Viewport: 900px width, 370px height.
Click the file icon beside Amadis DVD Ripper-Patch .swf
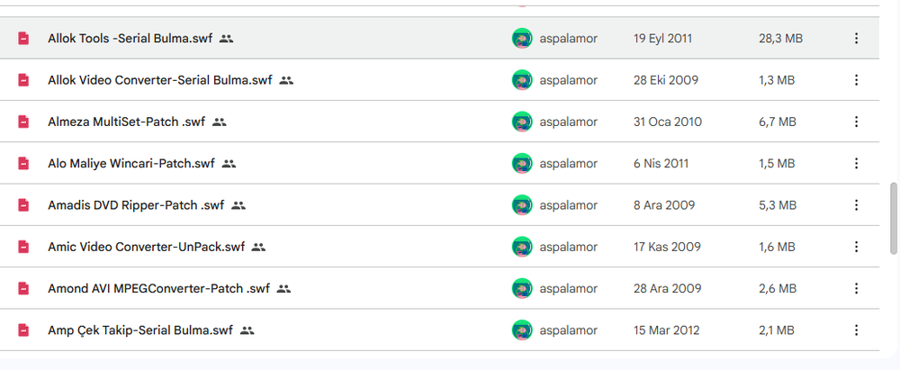pyautogui.click(x=23, y=205)
